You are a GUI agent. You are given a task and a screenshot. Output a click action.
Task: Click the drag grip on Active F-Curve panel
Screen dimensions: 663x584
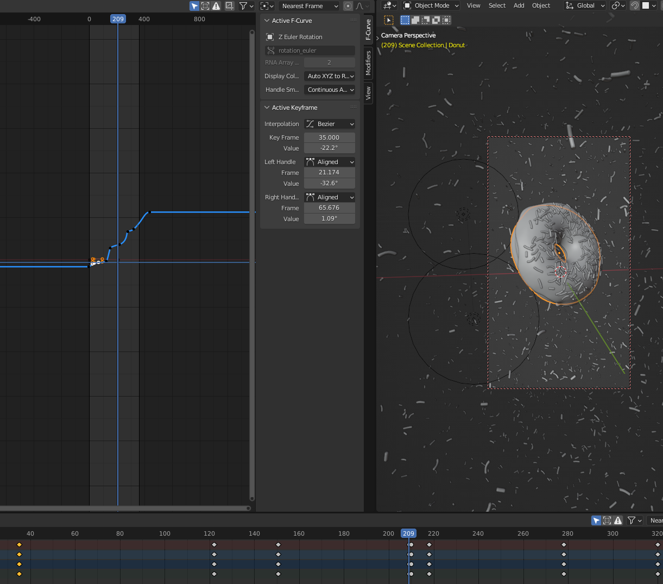(353, 21)
